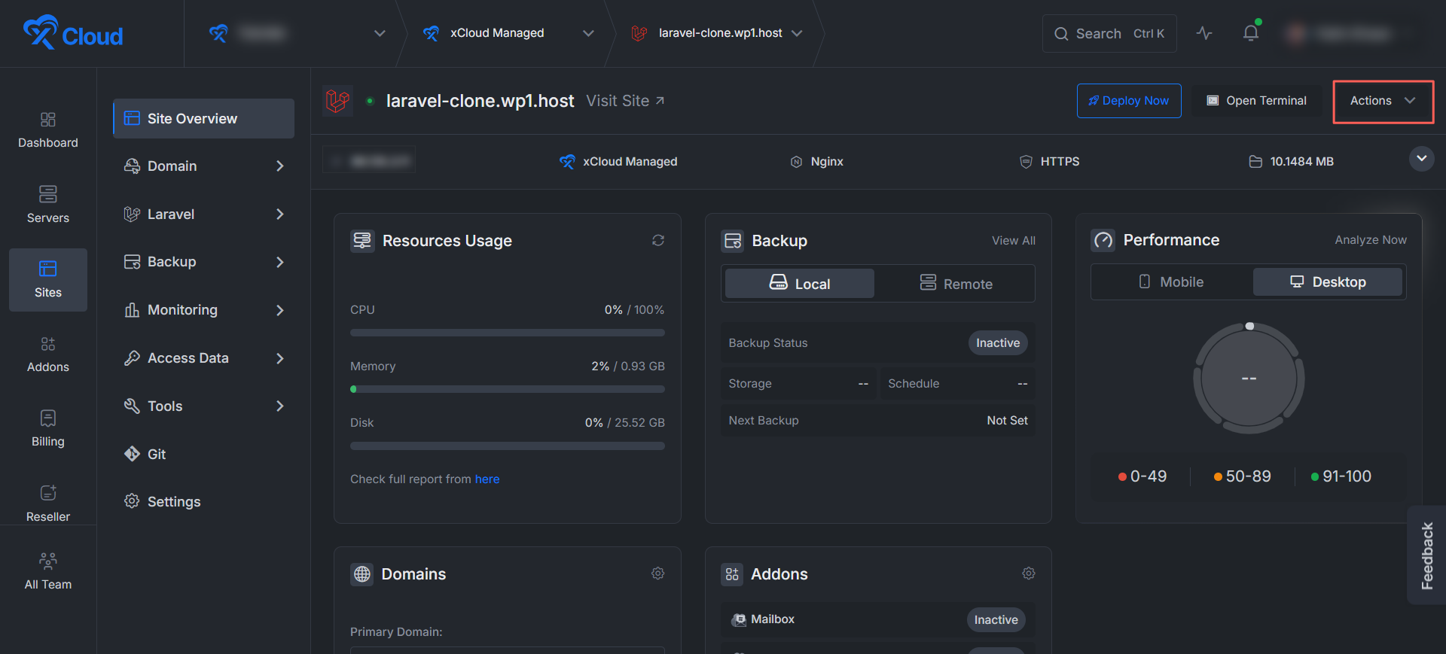Image resolution: width=1446 pixels, height=654 pixels.
Task: Click the Laravel site logo icon
Action: click(337, 101)
